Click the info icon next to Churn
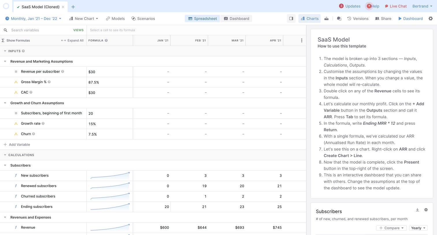Image resolution: width=437 pixels, height=235 pixels. click(x=34, y=134)
